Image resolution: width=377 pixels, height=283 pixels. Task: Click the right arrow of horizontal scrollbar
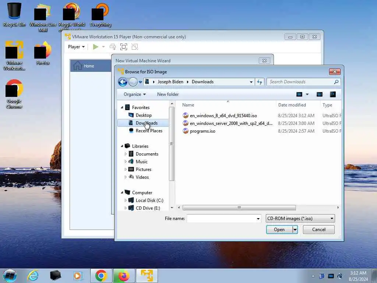point(338,207)
